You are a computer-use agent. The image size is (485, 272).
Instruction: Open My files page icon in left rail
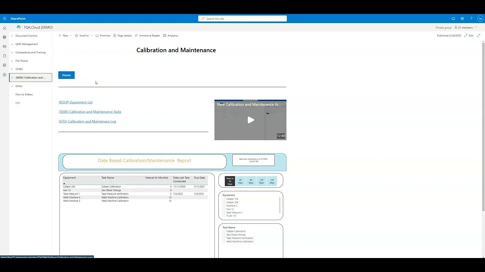click(x=5, y=56)
